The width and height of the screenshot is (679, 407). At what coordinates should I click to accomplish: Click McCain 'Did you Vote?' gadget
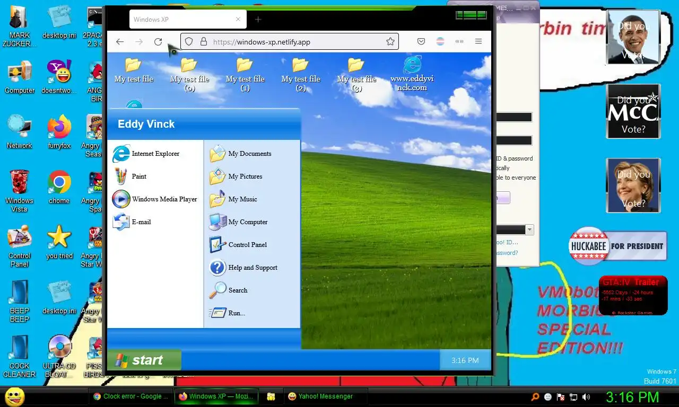pyautogui.click(x=633, y=111)
